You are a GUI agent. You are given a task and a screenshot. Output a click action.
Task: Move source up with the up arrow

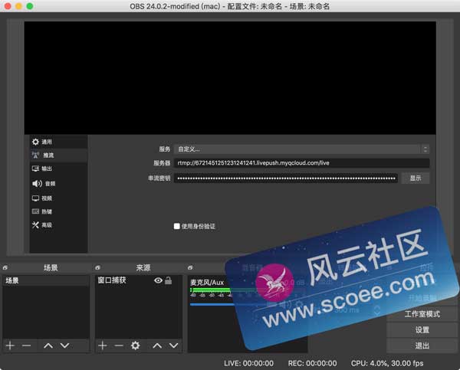[x=157, y=345]
